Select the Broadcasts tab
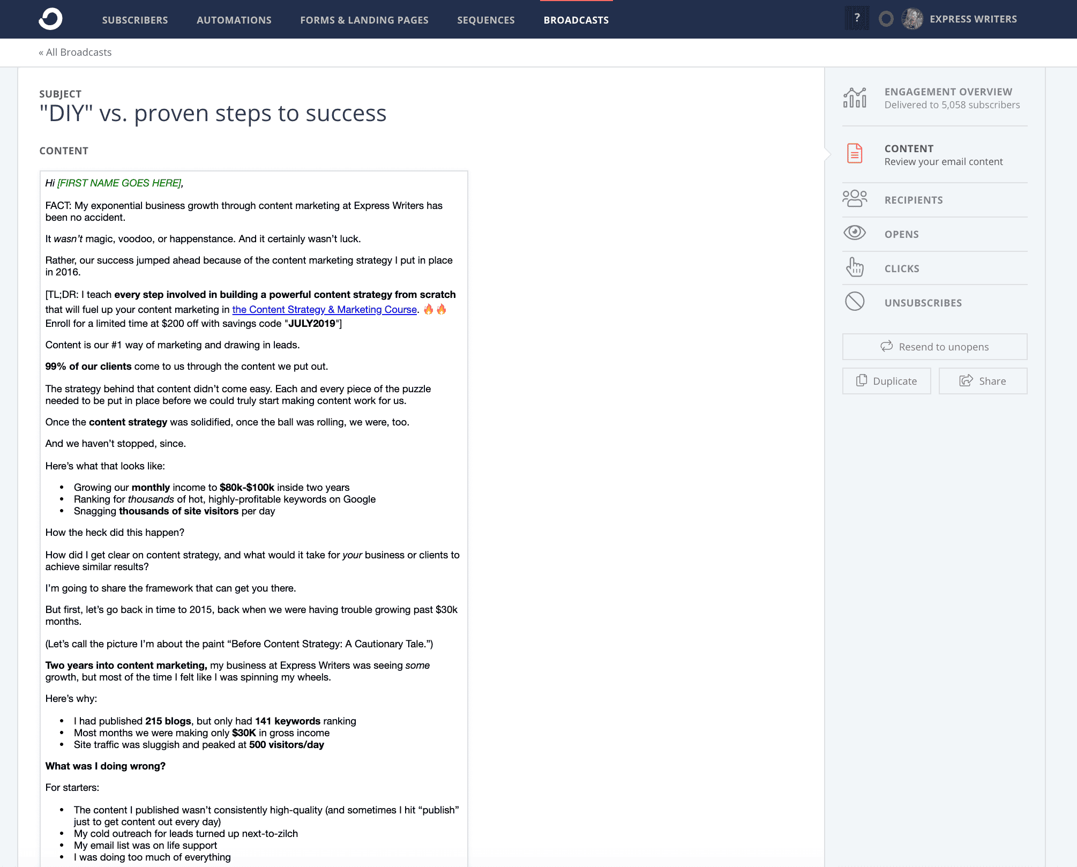The height and width of the screenshot is (867, 1077). 576,20
